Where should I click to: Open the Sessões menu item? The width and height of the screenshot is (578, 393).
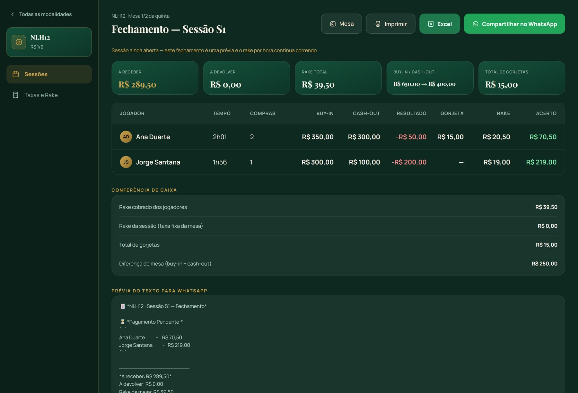(x=49, y=74)
